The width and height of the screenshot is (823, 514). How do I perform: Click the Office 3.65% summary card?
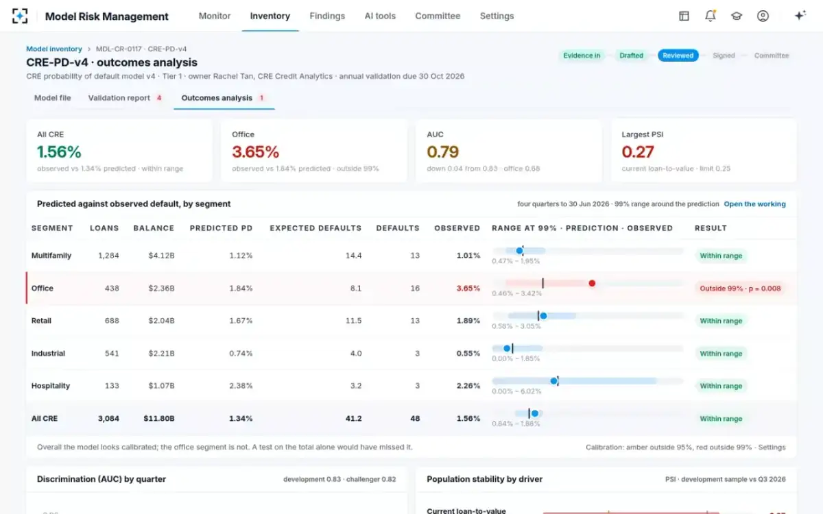pos(314,151)
